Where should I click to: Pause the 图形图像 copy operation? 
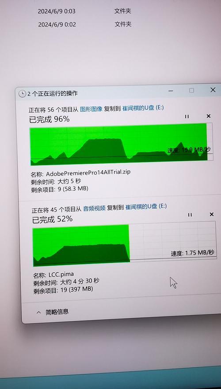187,116
